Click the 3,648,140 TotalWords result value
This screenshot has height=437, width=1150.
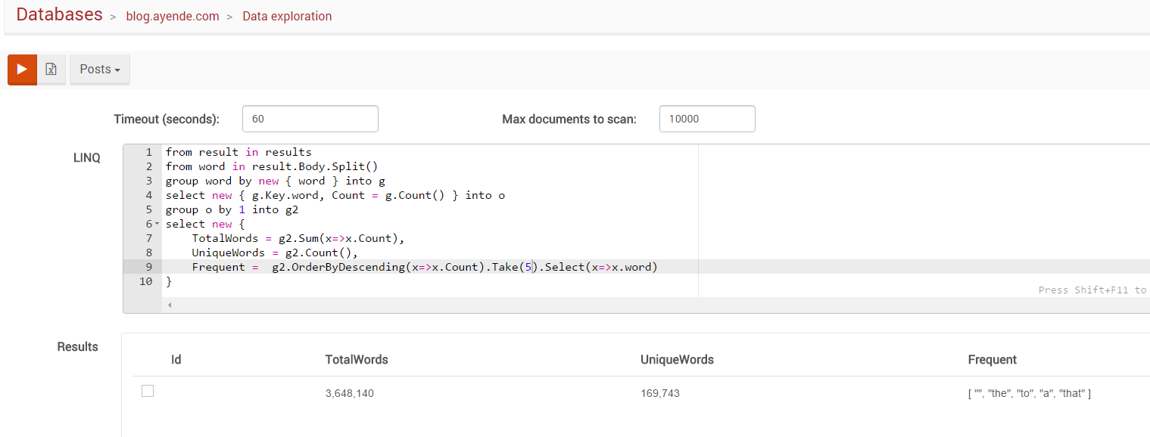click(x=349, y=393)
